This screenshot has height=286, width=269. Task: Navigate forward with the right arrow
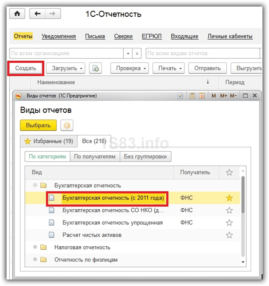pos(53,14)
